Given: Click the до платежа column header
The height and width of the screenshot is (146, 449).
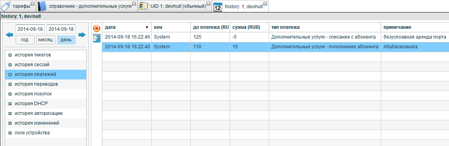Looking at the screenshot, I should coord(210,27).
